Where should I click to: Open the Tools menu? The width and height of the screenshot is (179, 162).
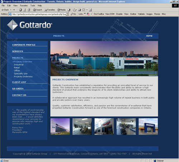(33, 6)
